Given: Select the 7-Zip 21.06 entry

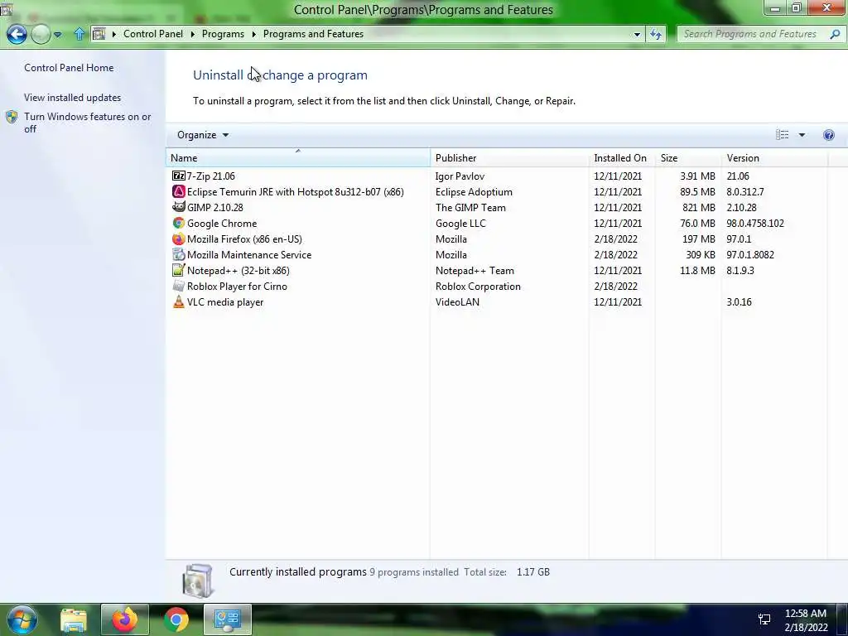Looking at the screenshot, I should 211,176.
